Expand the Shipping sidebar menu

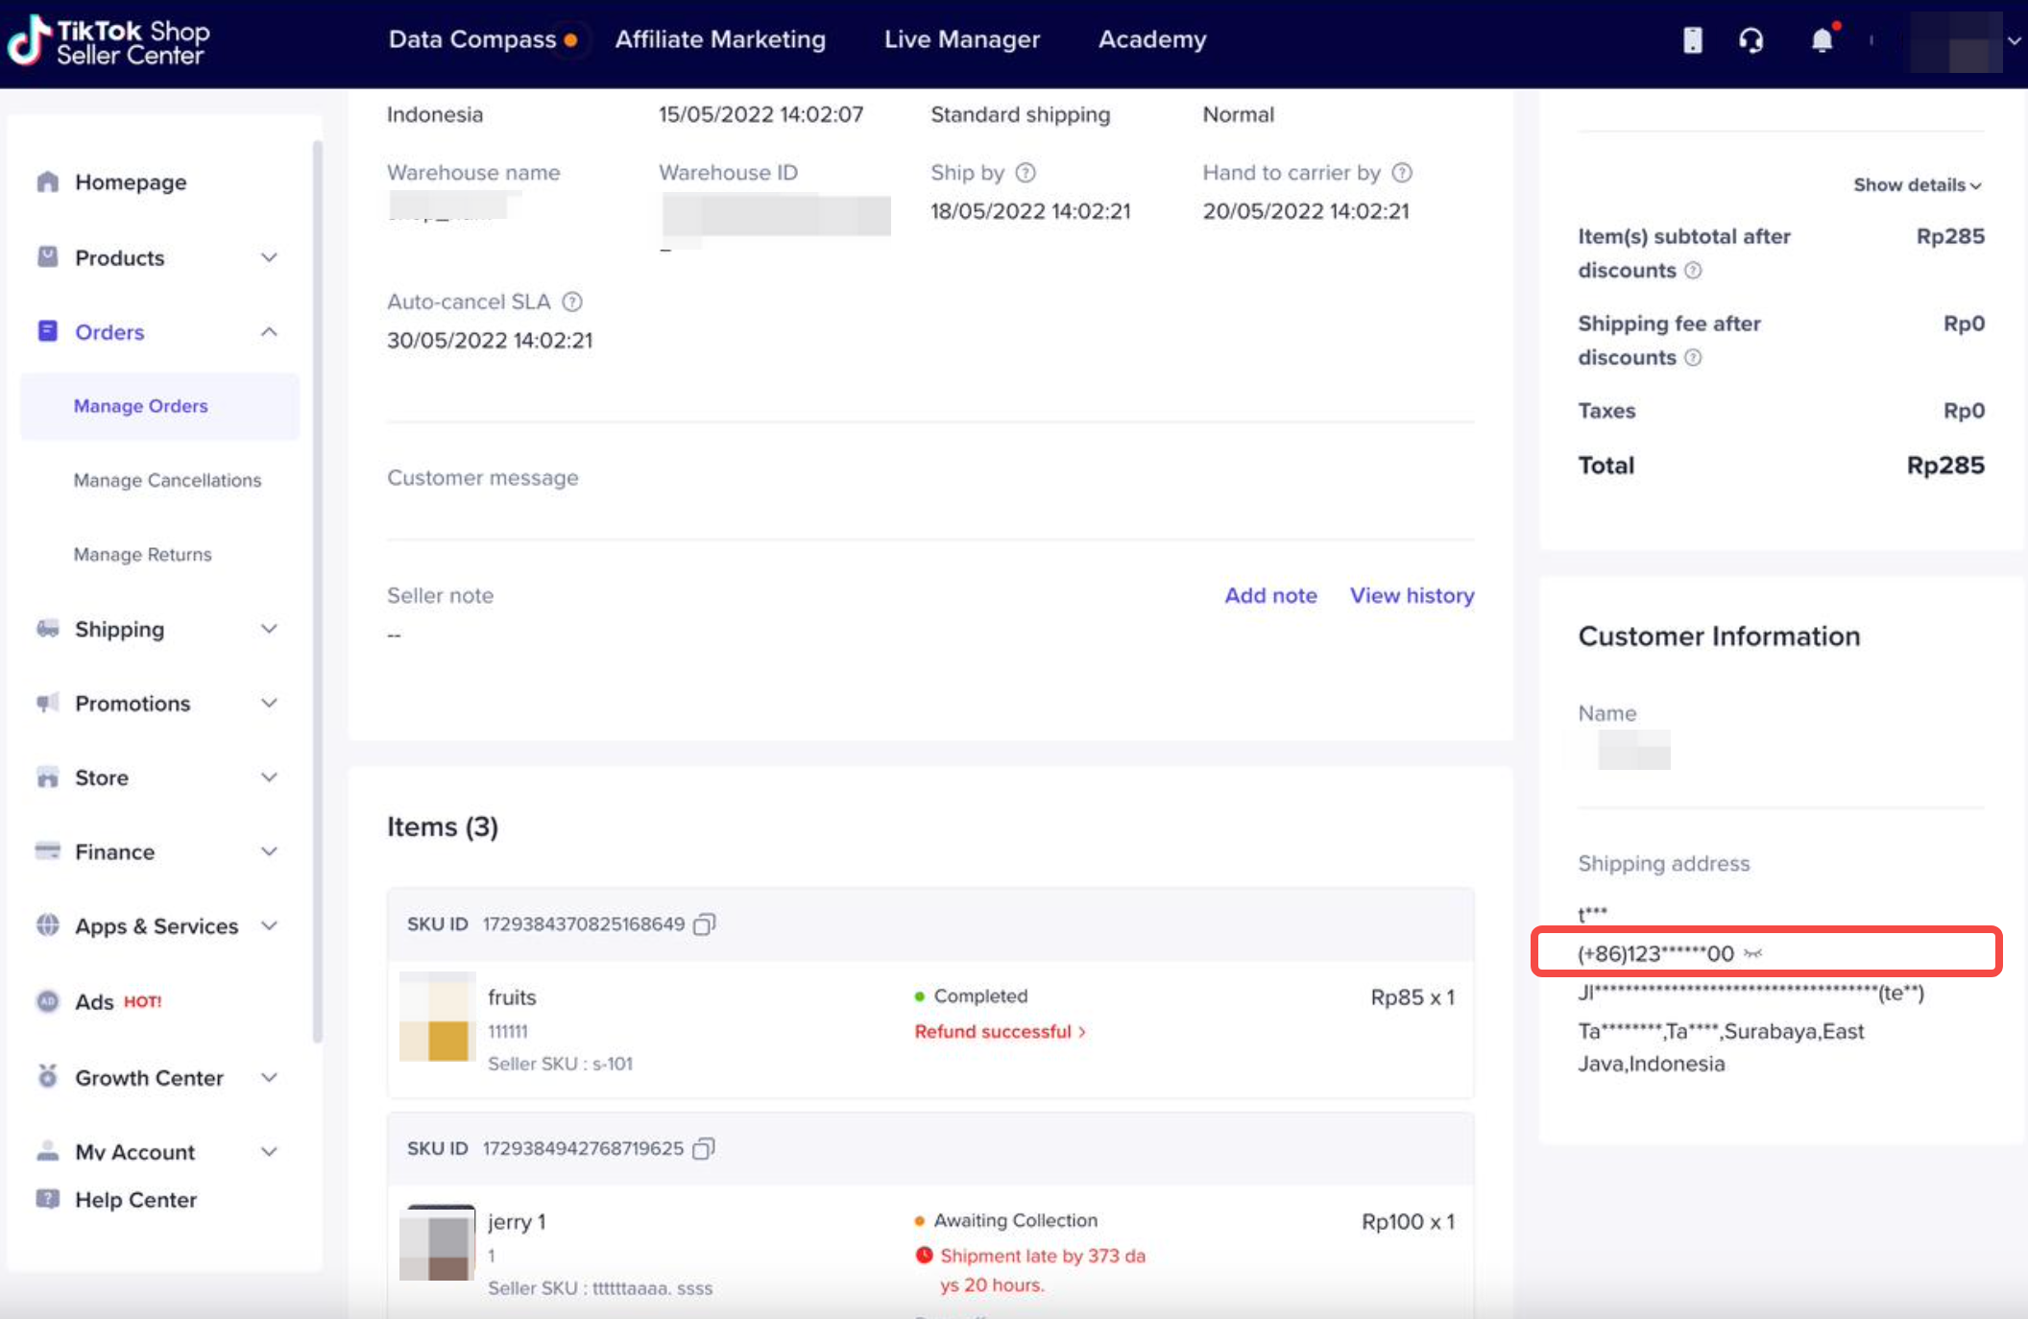(270, 629)
